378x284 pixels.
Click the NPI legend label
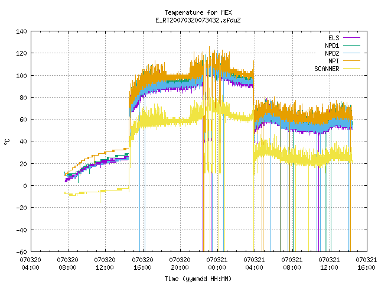[334, 61]
